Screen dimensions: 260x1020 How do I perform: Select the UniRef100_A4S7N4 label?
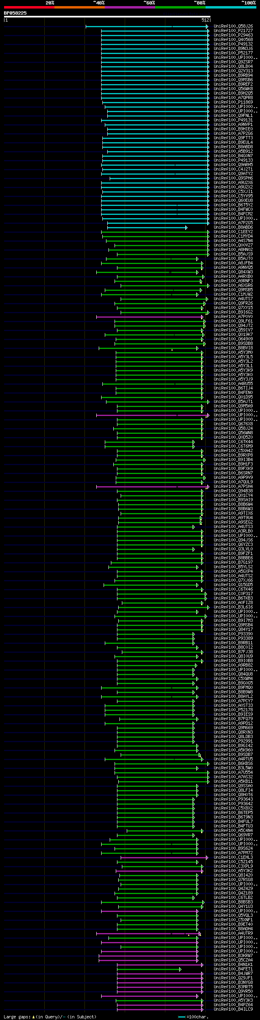pos(233,240)
